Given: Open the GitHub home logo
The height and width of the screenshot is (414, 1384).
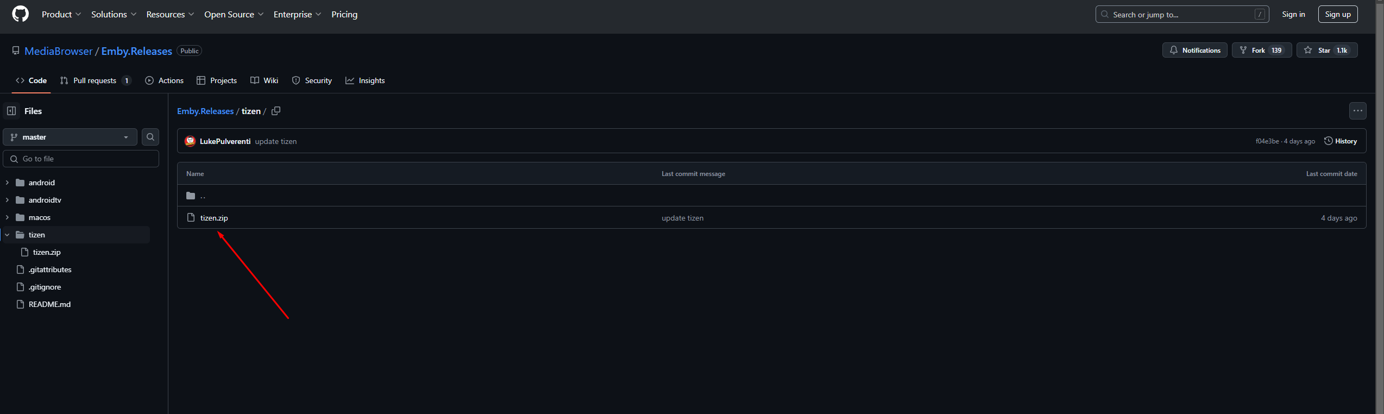Looking at the screenshot, I should point(20,14).
